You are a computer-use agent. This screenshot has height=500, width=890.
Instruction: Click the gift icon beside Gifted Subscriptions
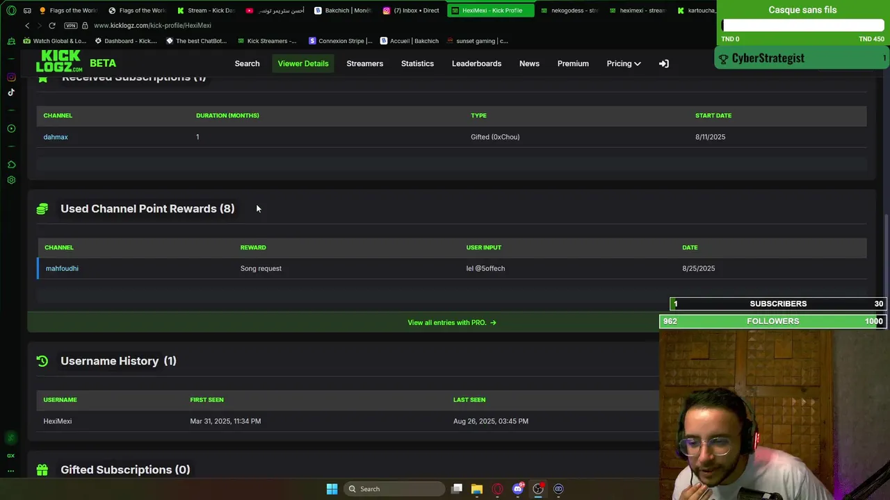tap(42, 470)
